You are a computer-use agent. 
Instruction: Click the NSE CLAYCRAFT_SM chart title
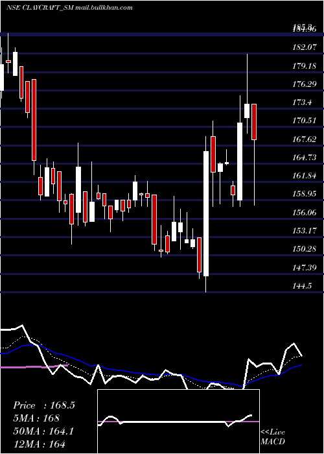(69, 8)
